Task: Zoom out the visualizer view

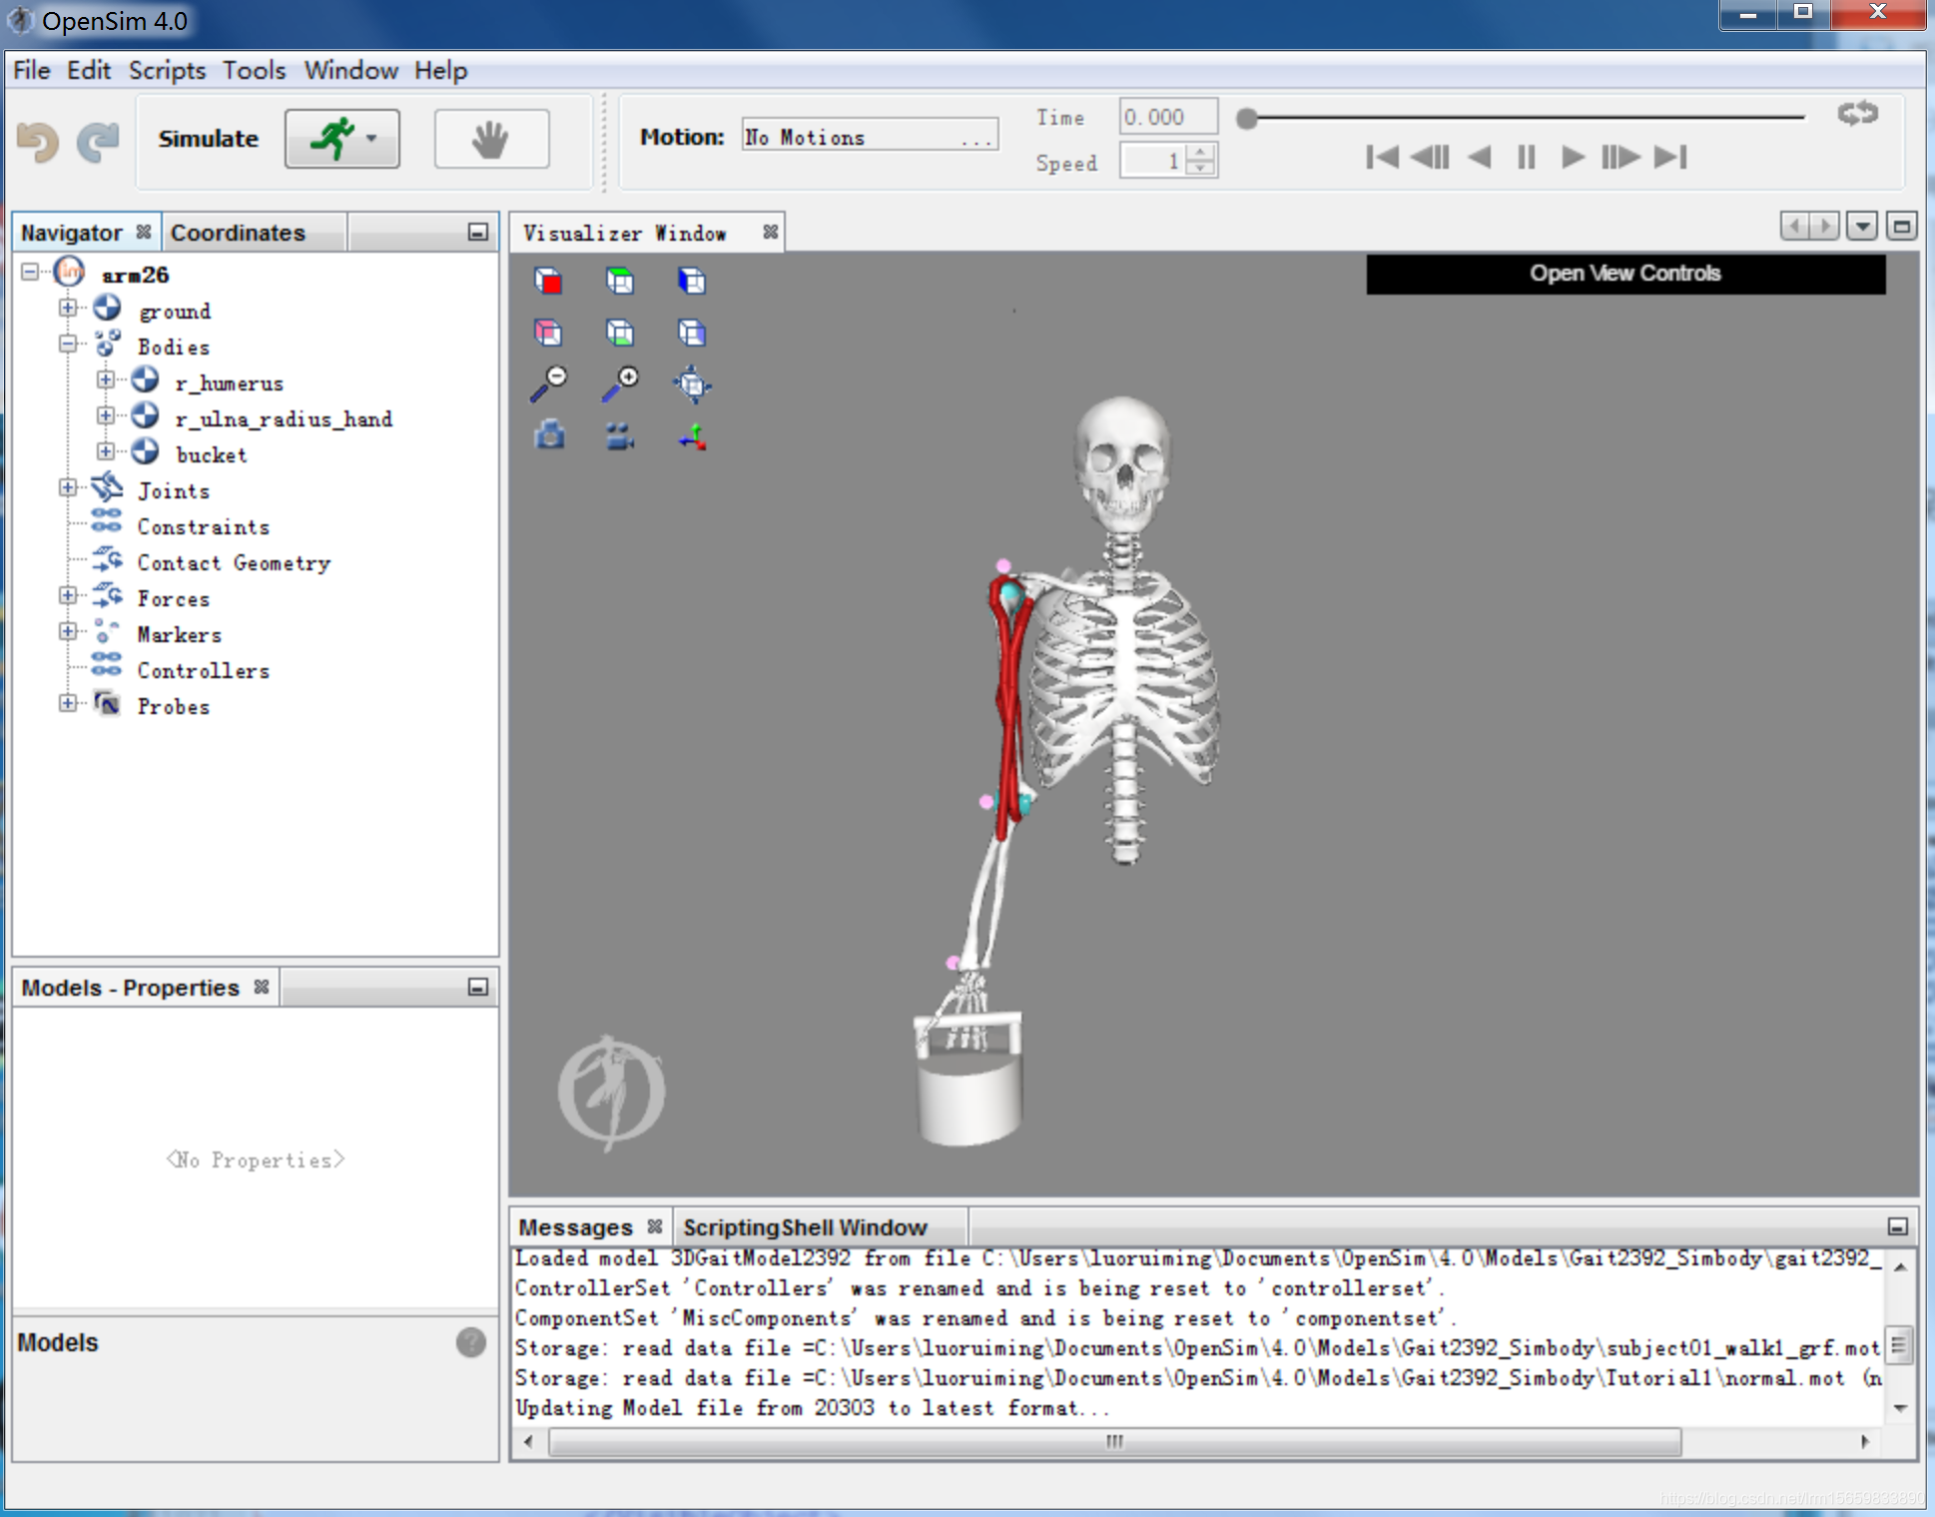Action: 550,384
